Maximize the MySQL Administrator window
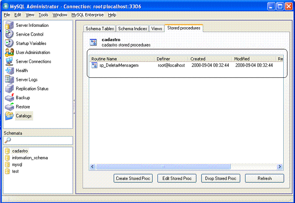295x203 pixels. point(280,7)
